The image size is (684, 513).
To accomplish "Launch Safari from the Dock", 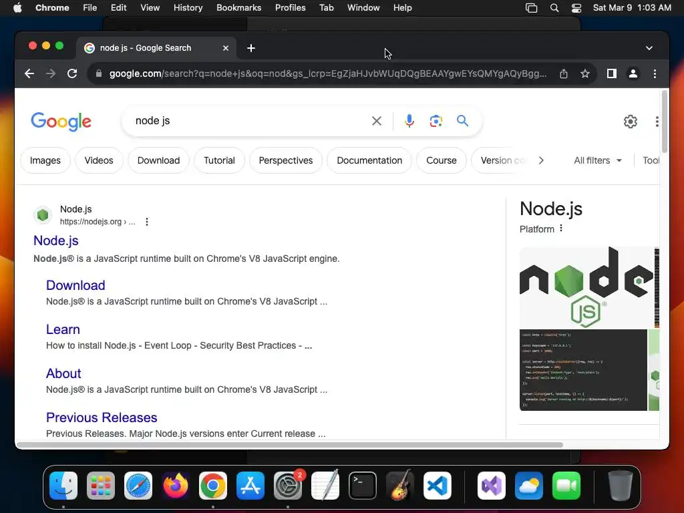I will pyautogui.click(x=138, y=486).
